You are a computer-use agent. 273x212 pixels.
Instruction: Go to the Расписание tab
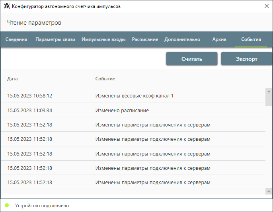click(145, 39)
